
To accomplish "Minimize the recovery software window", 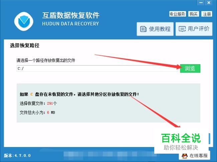I will (x=201, y=3).
